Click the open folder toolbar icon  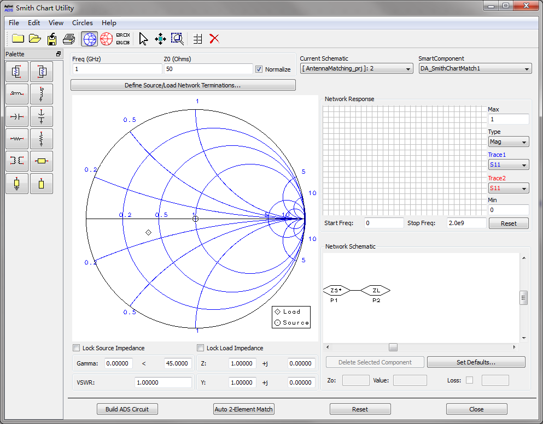[34, 39]
